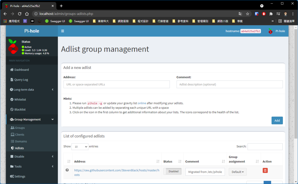
Task: Toggle the Disabled status switch
Action: (x=172, y=171)
